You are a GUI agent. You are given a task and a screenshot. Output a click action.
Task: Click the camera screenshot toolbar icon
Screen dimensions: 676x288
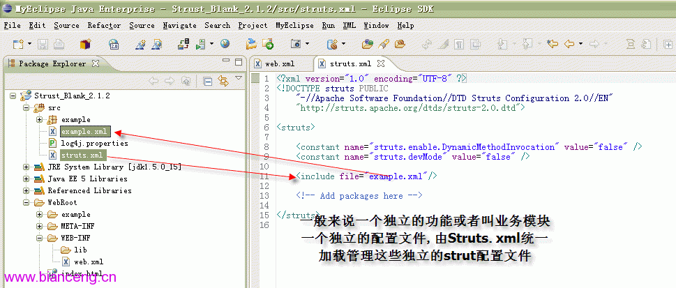(x=296, y=43)
